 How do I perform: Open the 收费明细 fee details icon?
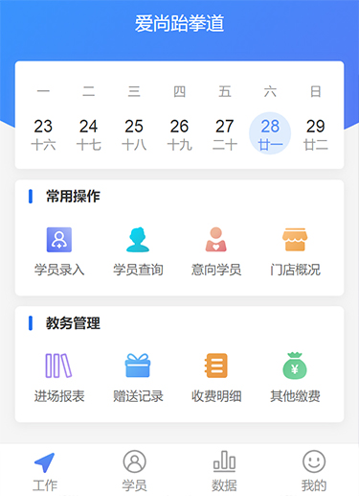coord(216,366)
